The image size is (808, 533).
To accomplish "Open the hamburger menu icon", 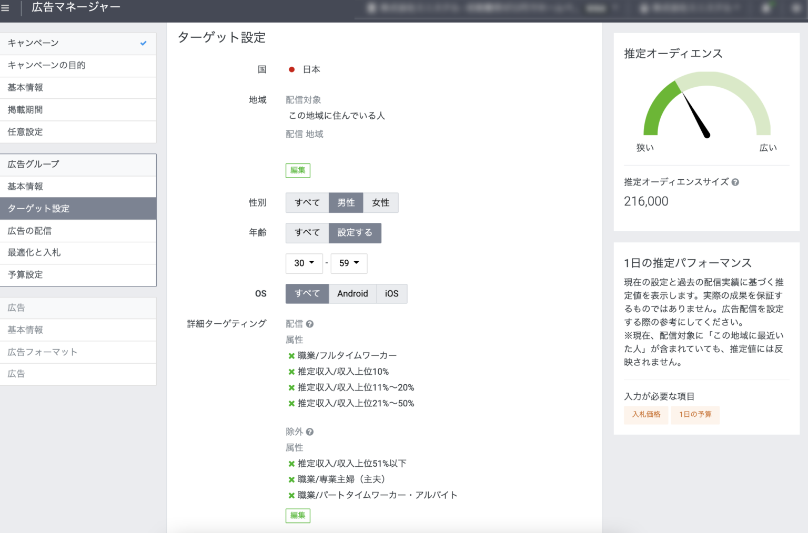I will pos(5,8).
